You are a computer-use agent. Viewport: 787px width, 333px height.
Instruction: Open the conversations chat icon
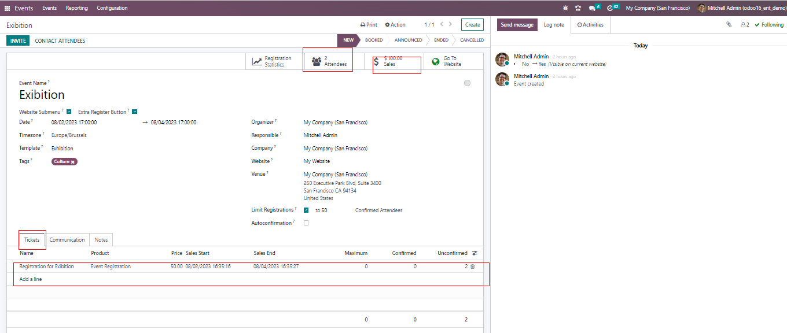[x=591, y=8]
